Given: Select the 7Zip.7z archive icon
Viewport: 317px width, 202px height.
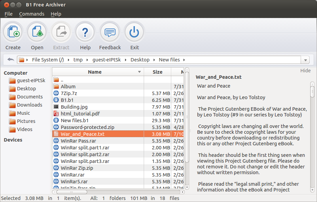Looking at the screenshot, I should [x=56, y=93].
